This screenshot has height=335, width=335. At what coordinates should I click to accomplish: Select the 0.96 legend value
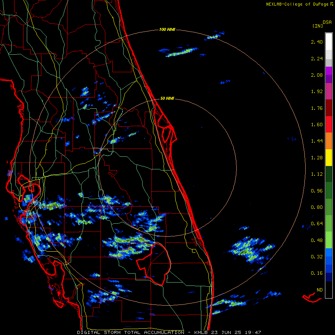click(x=317, y=191)
